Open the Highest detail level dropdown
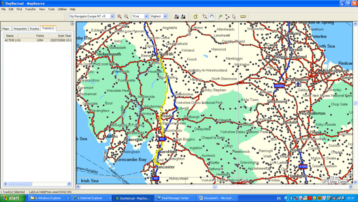 pyautogui.click(x=165, y=17)
